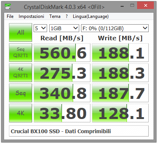Click the CrystalDiskMark app icon in title bar

click(x=8, y=7)
